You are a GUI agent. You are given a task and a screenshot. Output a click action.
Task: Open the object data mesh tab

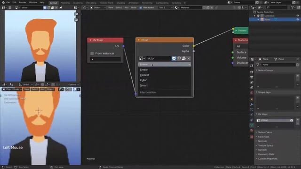(x=252, y=125)
